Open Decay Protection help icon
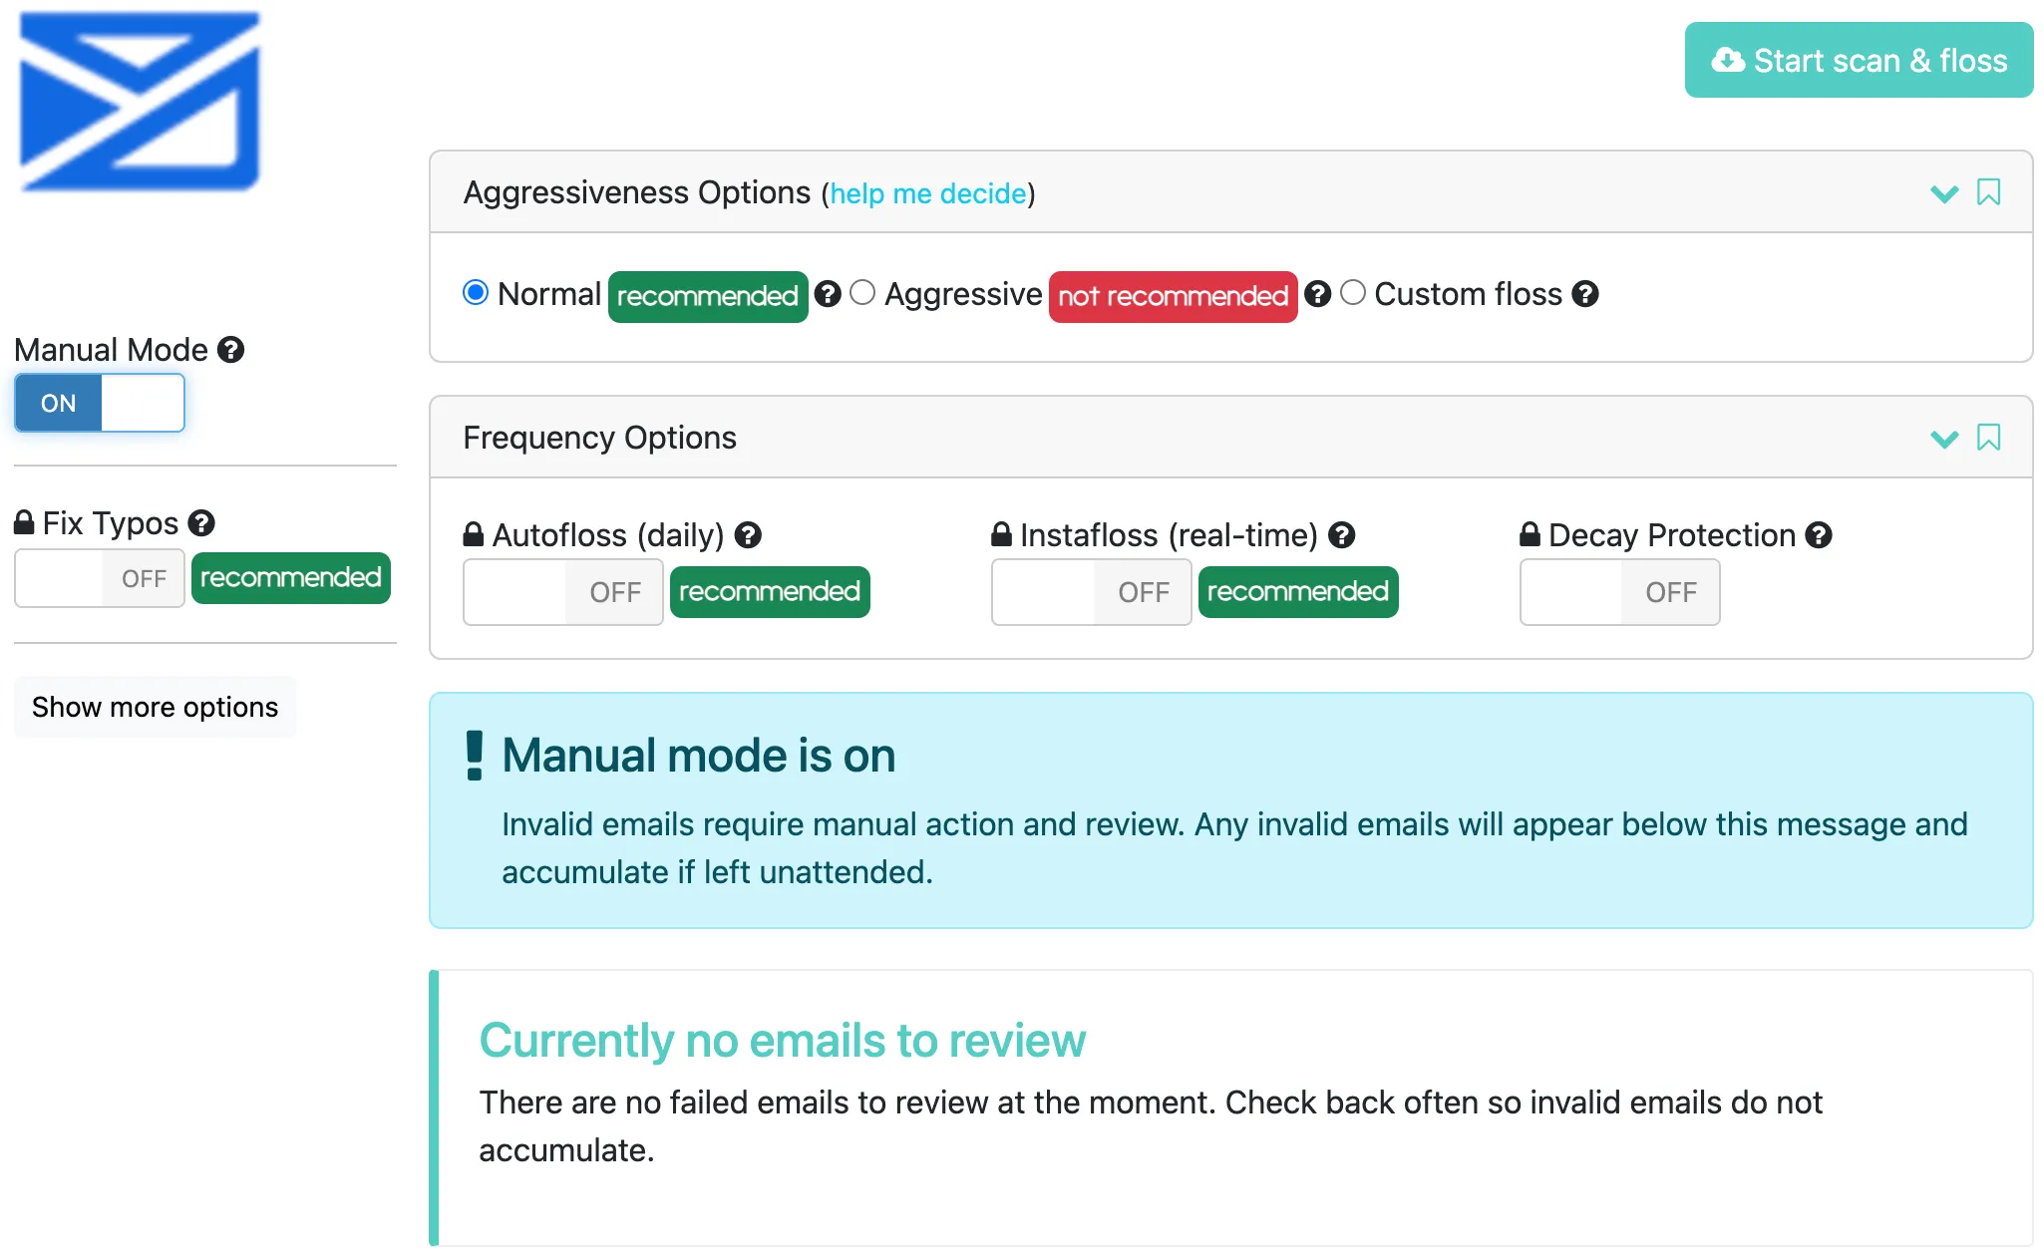Screen dimensions: 2044x1258 click(x=1819, y=535)
